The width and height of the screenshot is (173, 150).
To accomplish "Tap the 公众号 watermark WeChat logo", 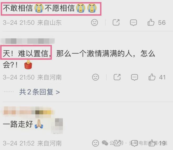I will 105,143.
